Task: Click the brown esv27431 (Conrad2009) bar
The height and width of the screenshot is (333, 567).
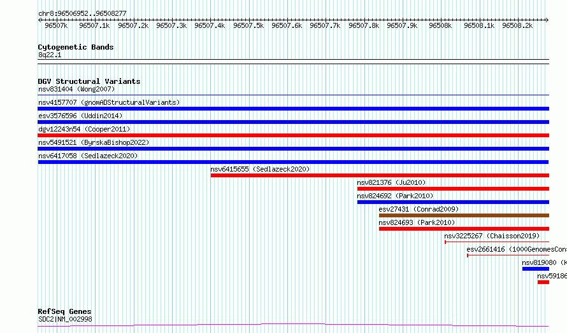Action: pos(464,215)
